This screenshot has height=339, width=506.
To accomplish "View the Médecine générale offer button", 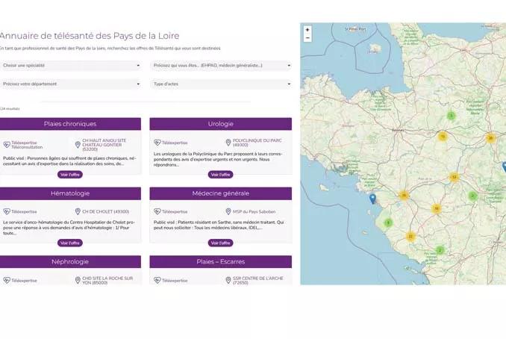I will point(221,243).
